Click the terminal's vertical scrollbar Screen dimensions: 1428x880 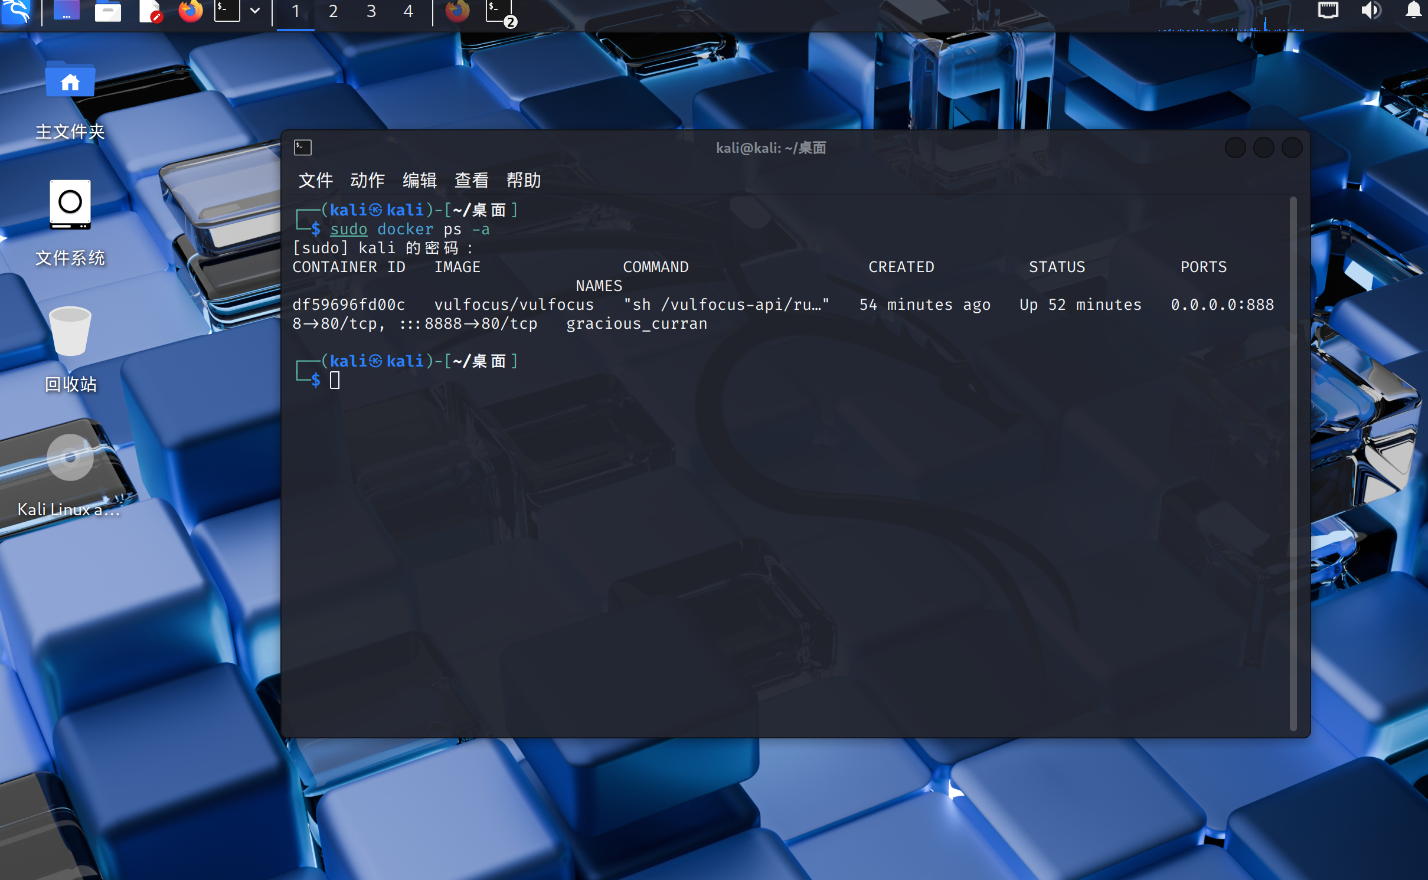[1293, 463]
